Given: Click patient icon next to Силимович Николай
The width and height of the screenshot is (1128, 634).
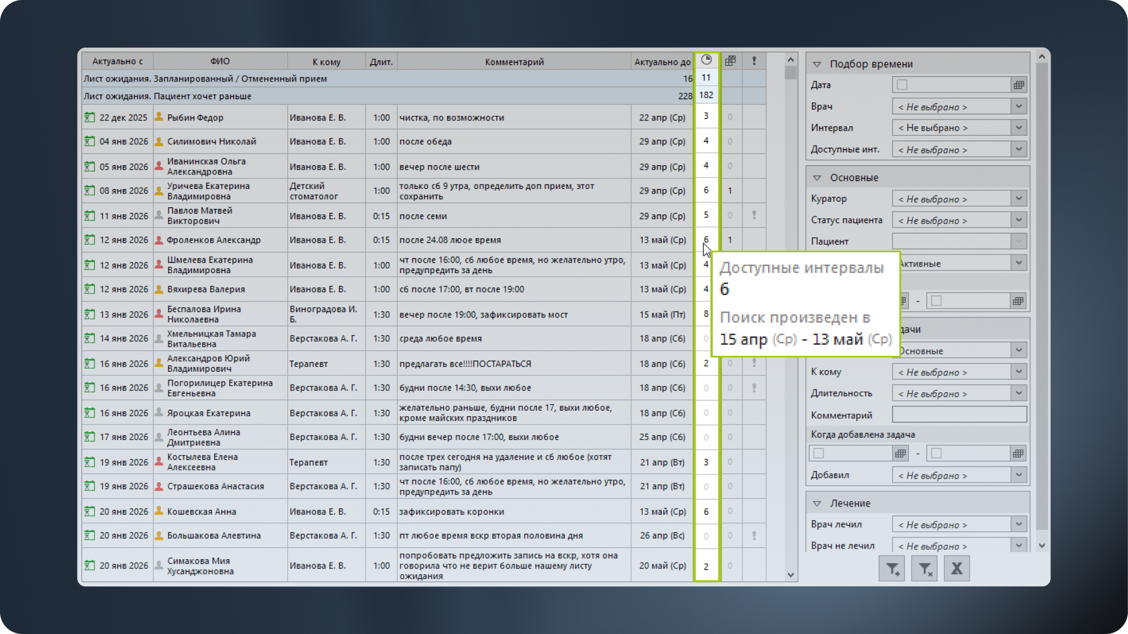Looking at the screenshot, I should 159,141.
